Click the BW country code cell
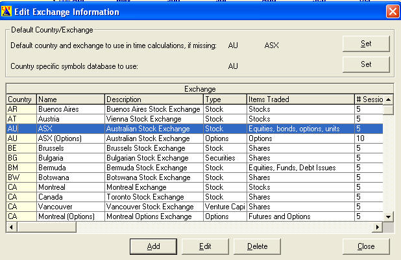401x260 pixels. [x=21, y=177]
